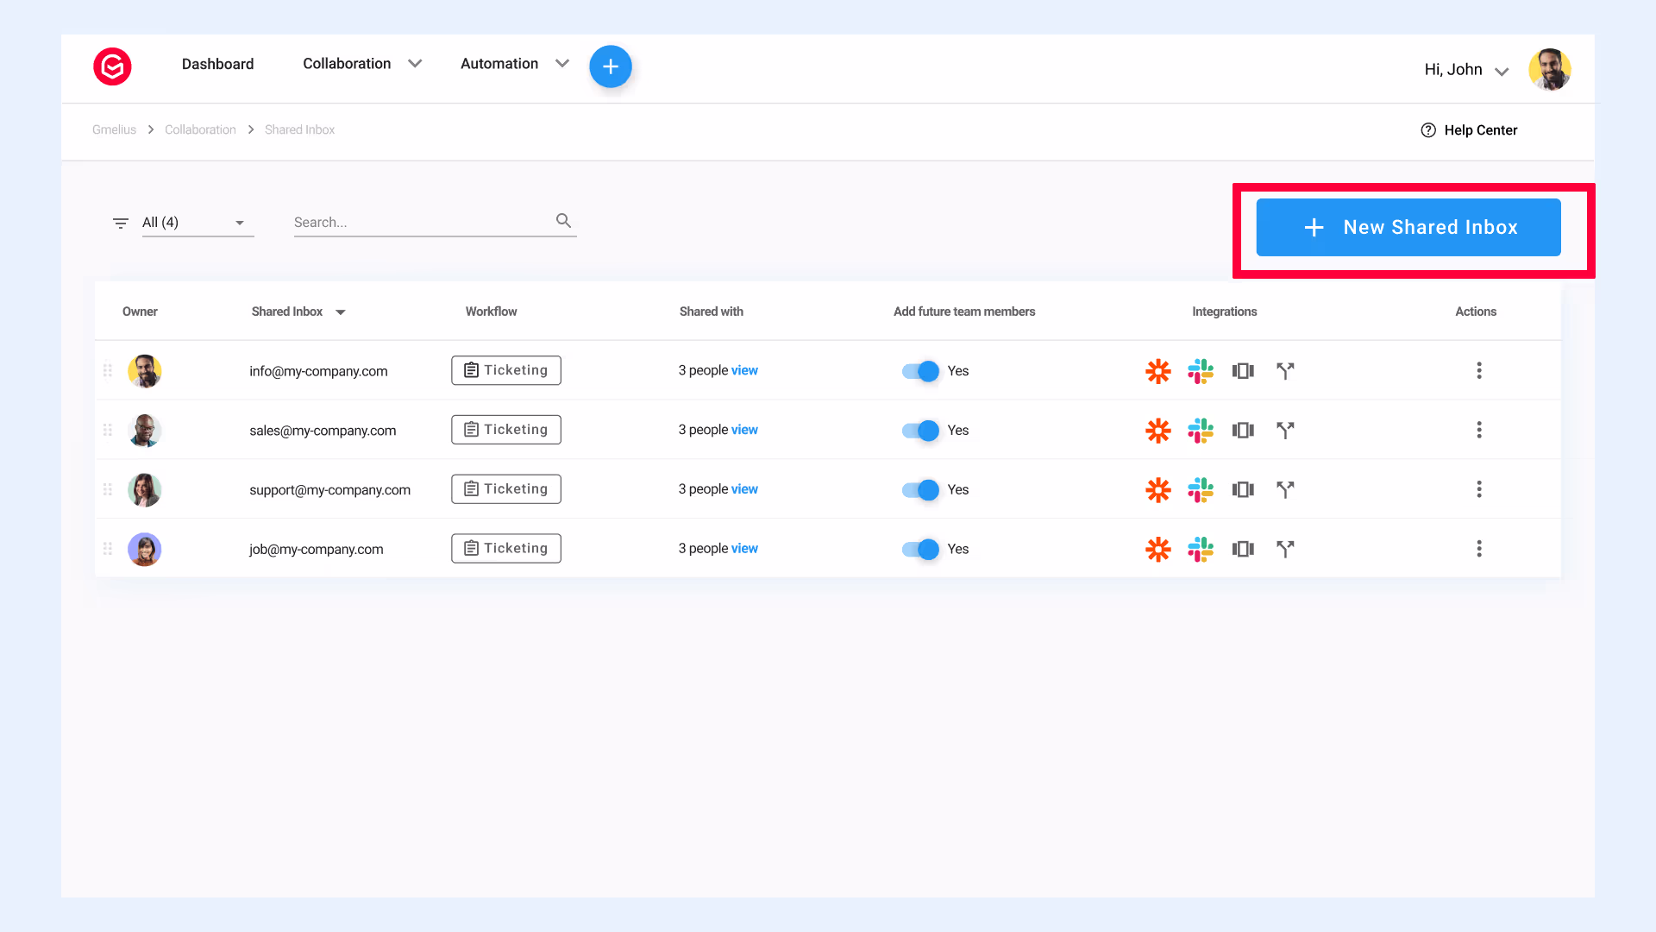Click the routing integration icon for job@my-company.com
Viewport: 1656px width, 932px height.
(x=1285, y=549)
